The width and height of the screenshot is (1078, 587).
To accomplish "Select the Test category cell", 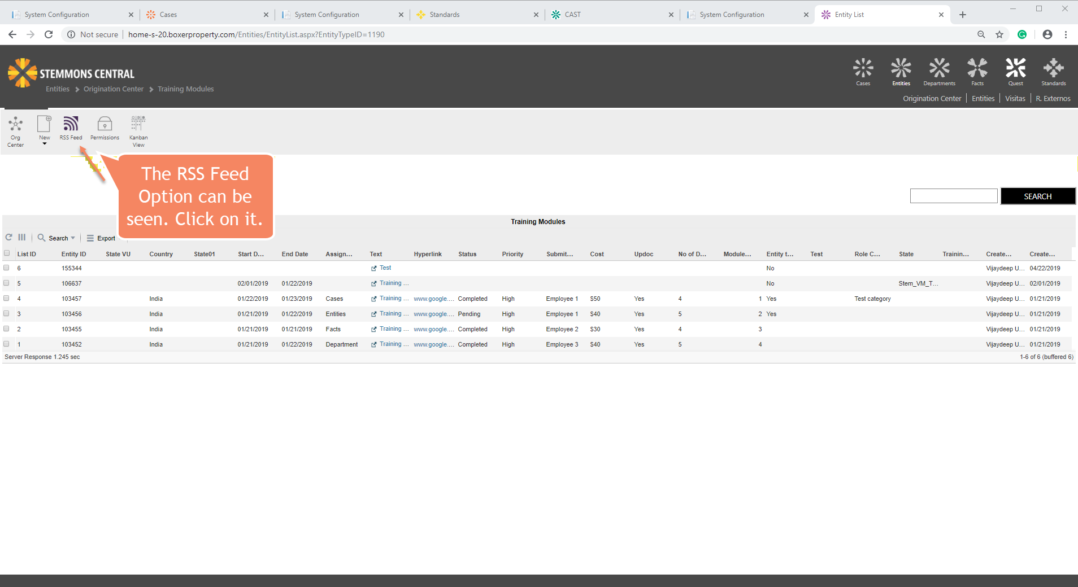I will click(872, 299).
